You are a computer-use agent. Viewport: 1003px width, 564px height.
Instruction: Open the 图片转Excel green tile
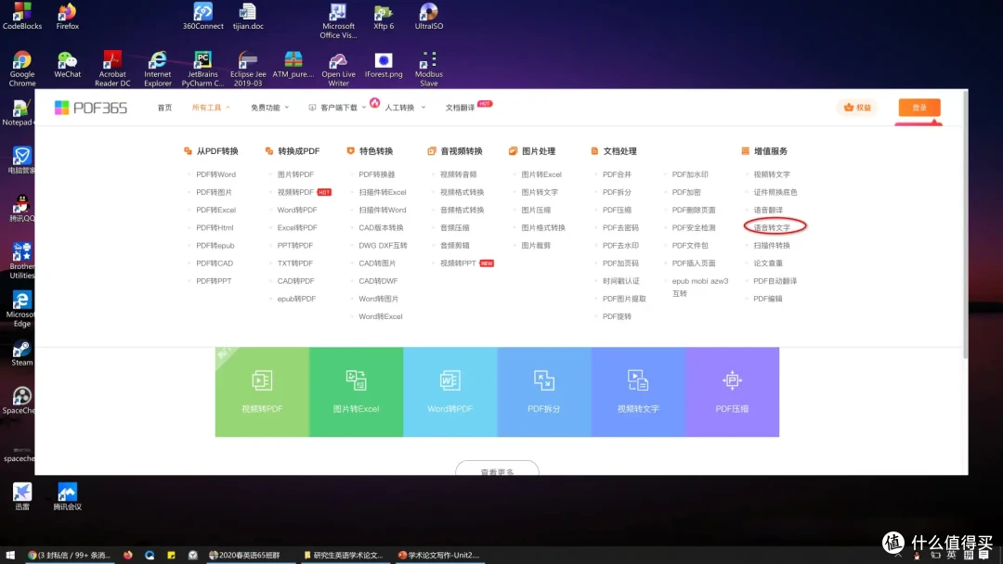coord(356,392)
